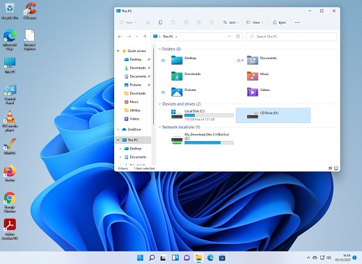Select pinned Documents under Quick access
362x264 pixels.
[x=138, y=76]
